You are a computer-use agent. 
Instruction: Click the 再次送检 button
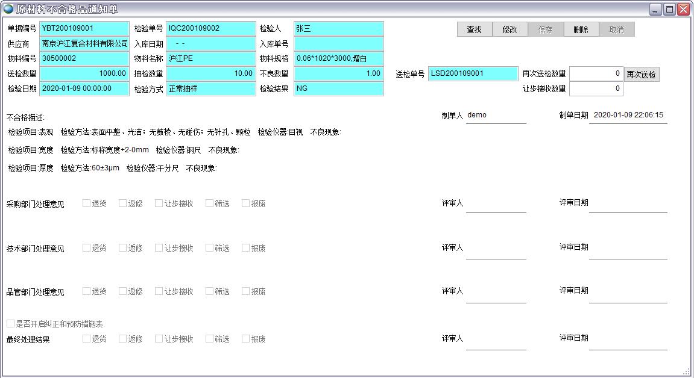641,75
